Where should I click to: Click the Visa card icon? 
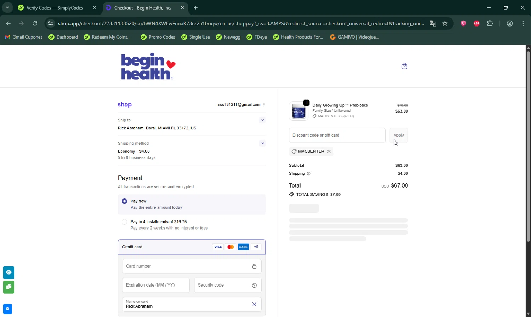[218, 247]
